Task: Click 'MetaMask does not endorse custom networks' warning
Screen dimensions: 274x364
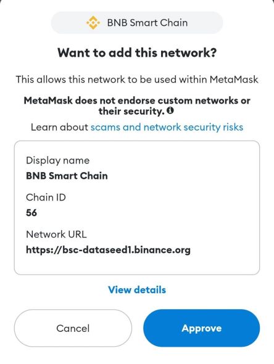Action: tap(137, 101)
